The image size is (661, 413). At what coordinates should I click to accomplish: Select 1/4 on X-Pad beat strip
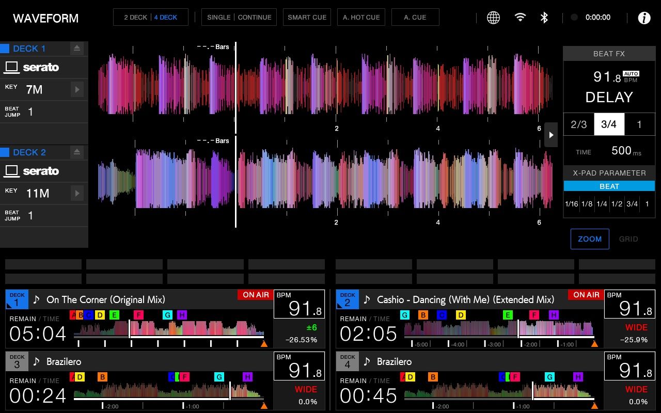pos(602,204)
